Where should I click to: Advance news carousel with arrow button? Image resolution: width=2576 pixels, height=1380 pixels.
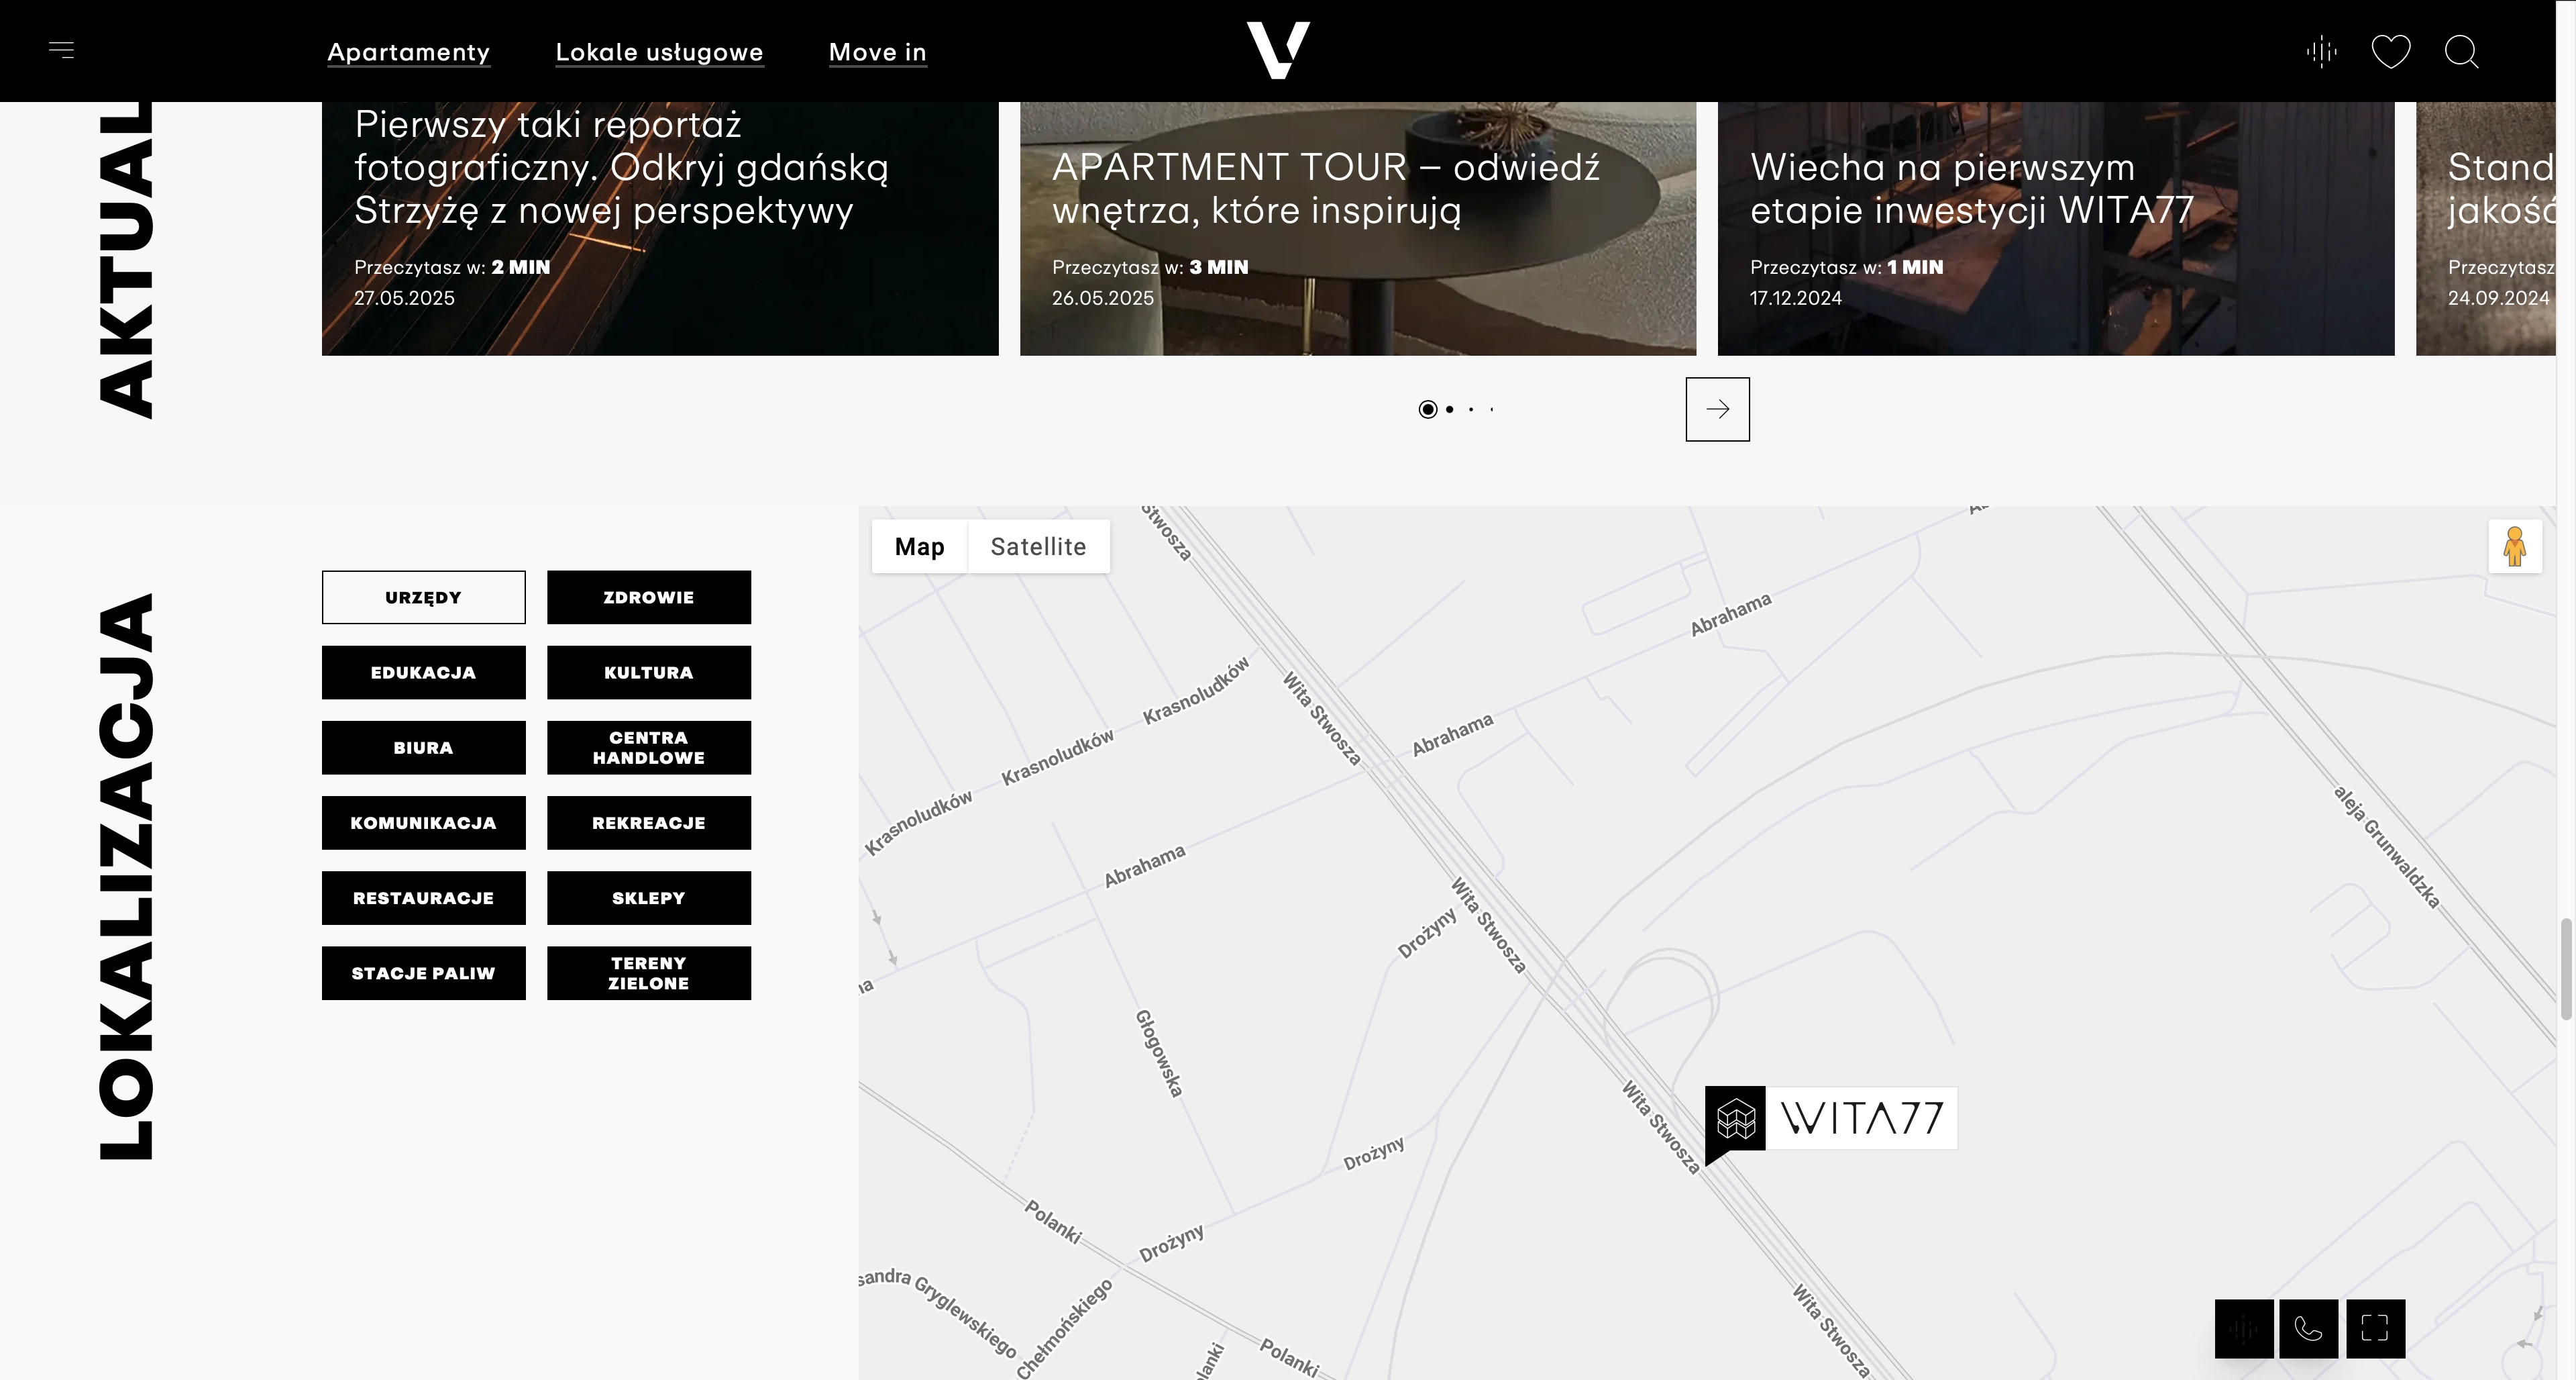click(1717, 409)
